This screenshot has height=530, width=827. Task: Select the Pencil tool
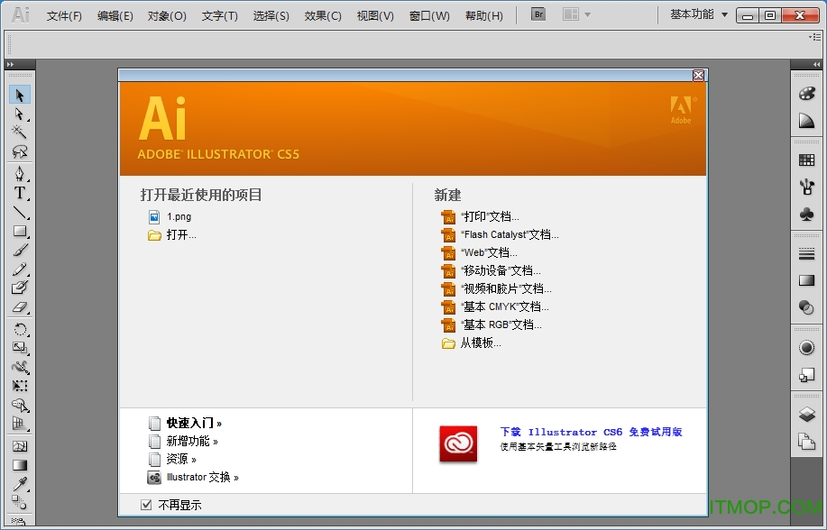20,269
